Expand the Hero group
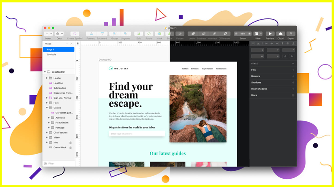Screen dimensions: 334x187 click(x=47, y=103)
